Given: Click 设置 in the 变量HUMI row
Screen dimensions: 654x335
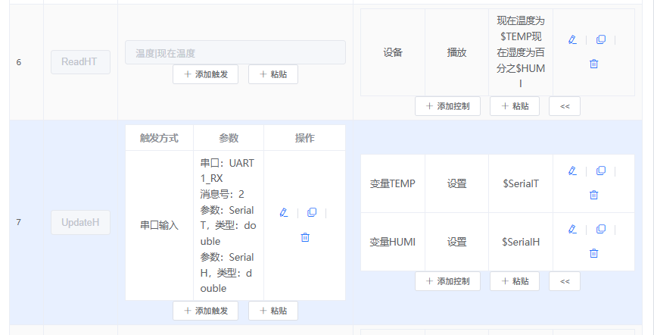Looking at the screenshot, I should click(x=456, y=242).
